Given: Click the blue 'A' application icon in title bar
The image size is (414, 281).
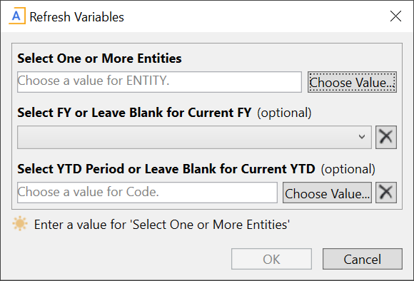Looking at the screenshot, I should [x=17, y=16].
